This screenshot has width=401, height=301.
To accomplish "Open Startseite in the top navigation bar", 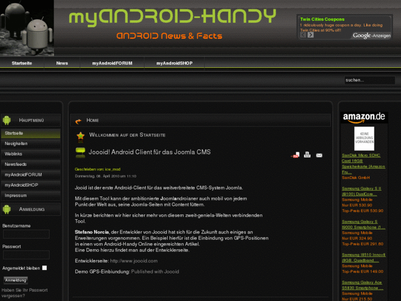I will click(x=22, y=63).
